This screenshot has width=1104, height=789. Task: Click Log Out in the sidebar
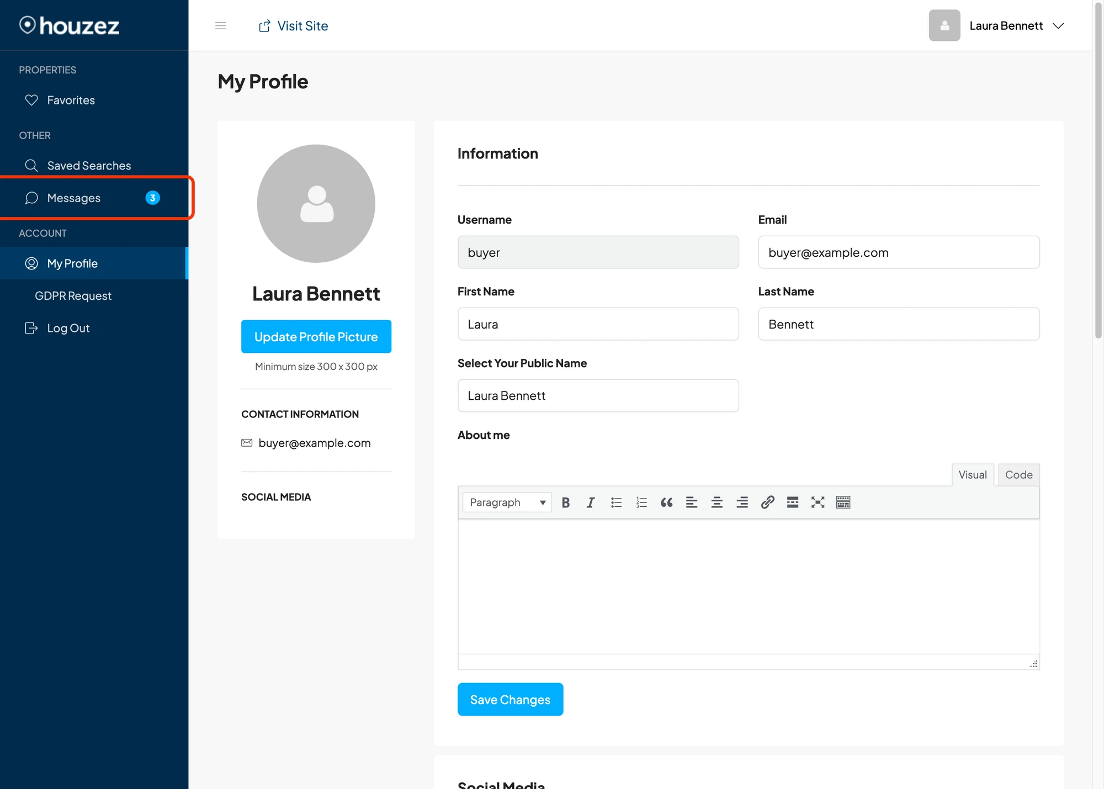pos(94,328)
